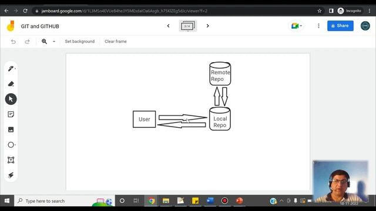Click Clear frame
376x211 pixels.
116,42
